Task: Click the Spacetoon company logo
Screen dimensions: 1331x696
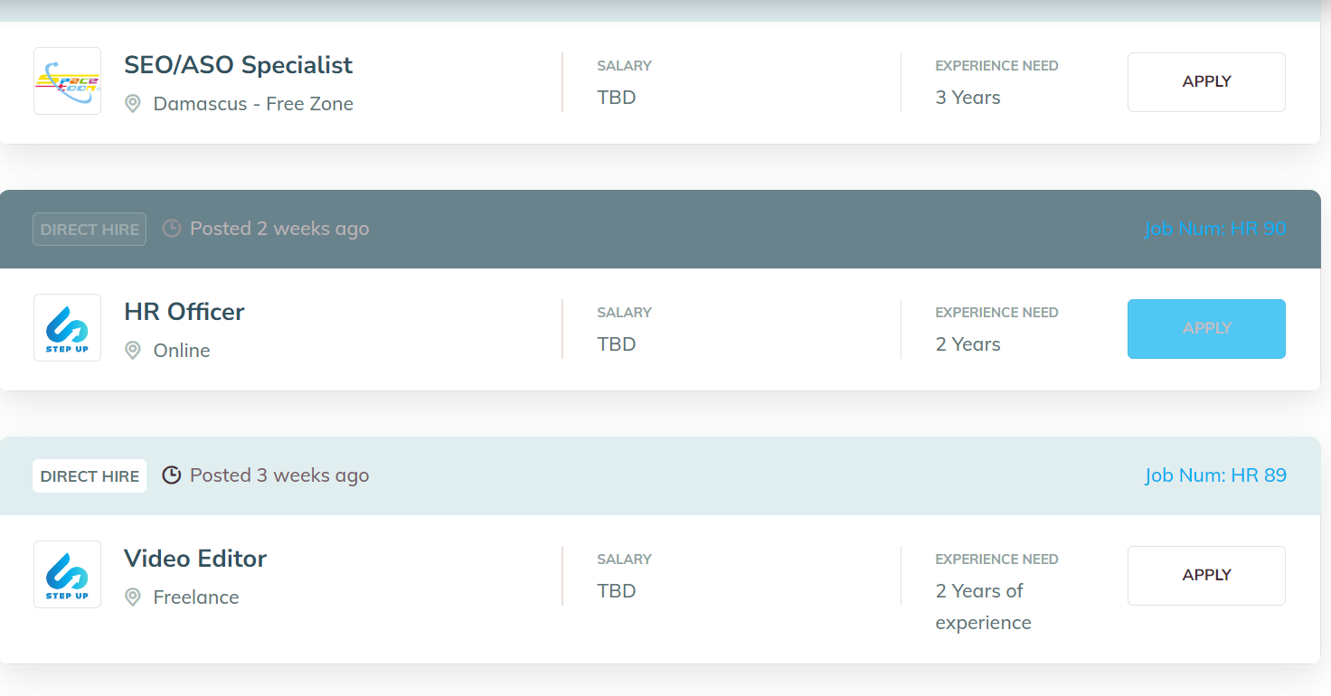Action: coord(67,81)
